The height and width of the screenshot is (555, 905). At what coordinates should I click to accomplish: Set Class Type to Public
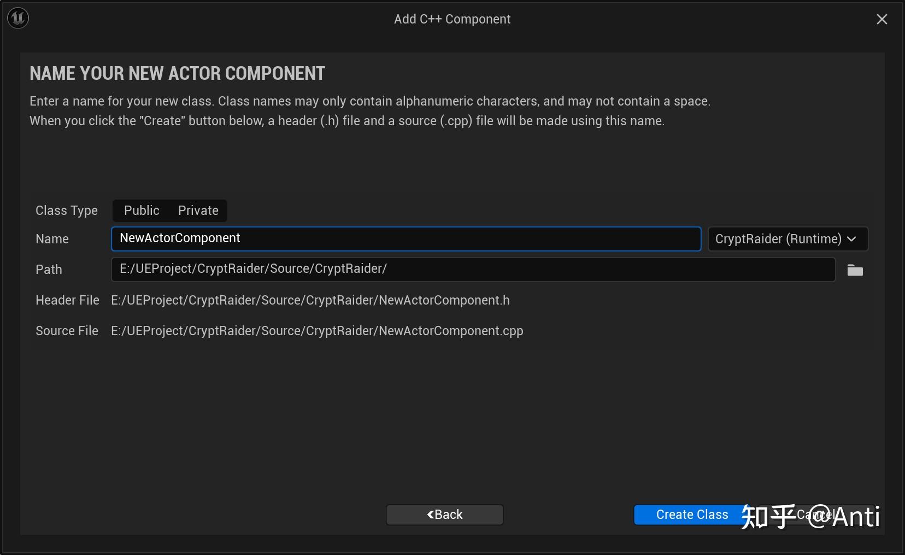(x=142, y=211)
